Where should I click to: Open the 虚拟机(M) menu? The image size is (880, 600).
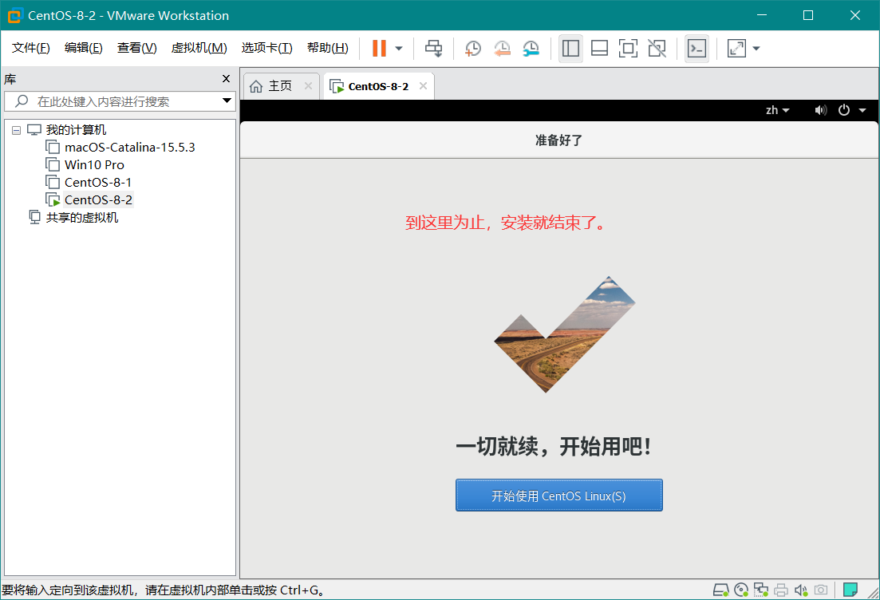199,48
